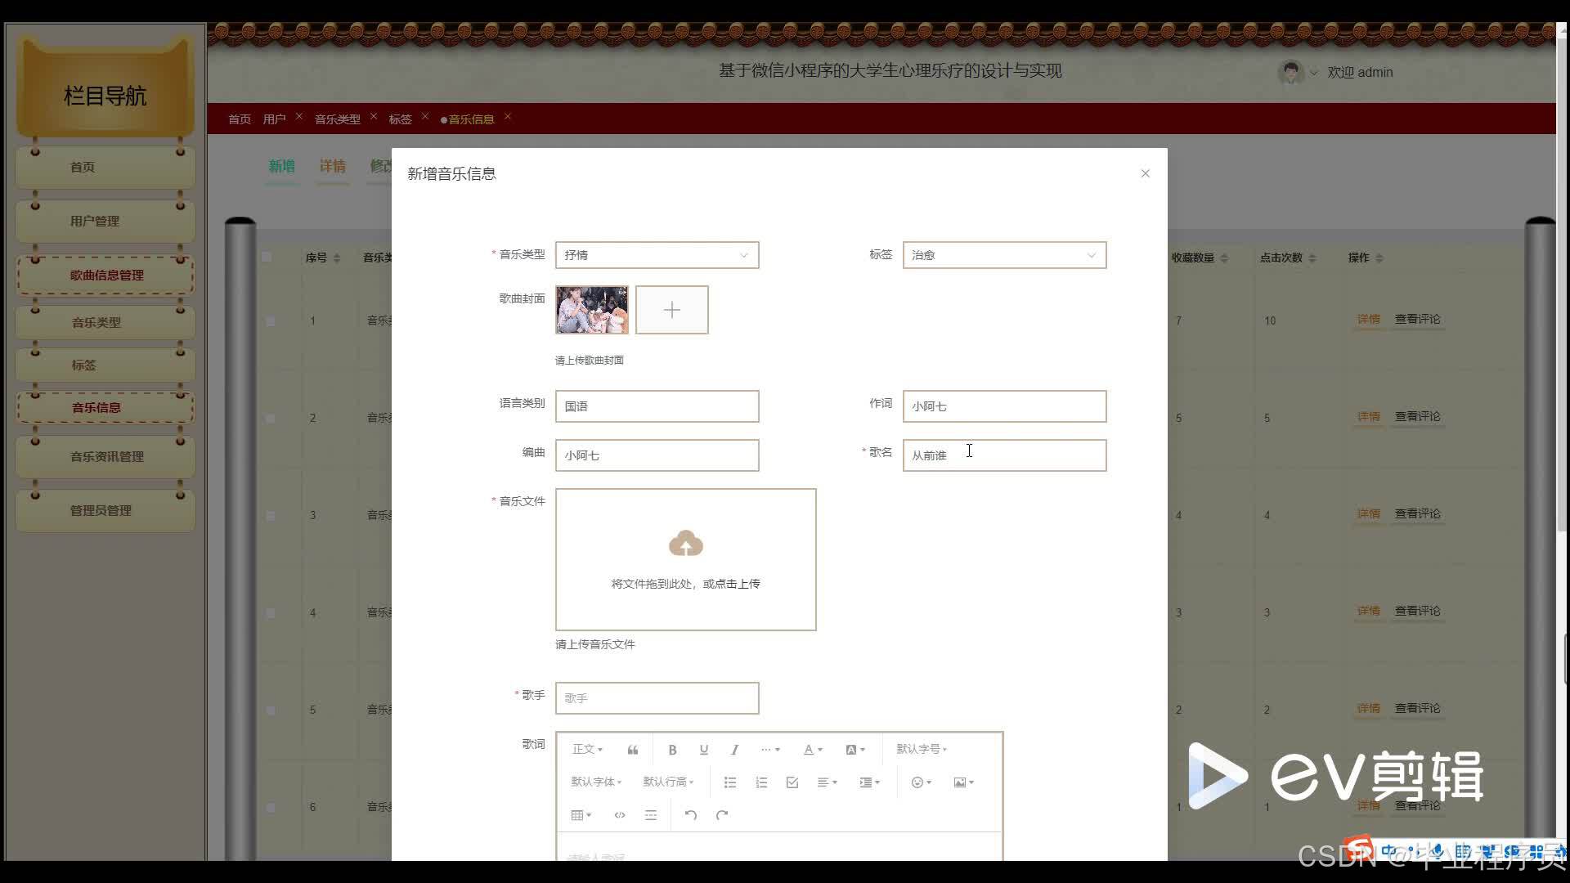1570x883 pixels.
Task: Insert a todo checkbox list in lyrics editor
Action: [792, 782]
